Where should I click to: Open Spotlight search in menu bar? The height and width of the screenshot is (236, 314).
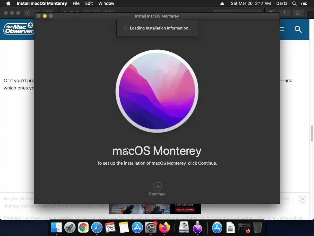(294, 3)
